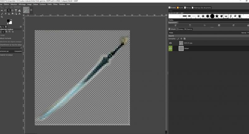Choose the horizontal block brush

[185, 16]
